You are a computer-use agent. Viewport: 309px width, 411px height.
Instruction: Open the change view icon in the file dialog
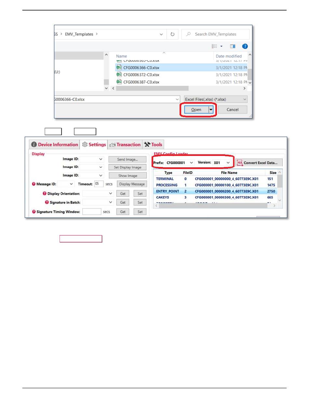point(214,46)
